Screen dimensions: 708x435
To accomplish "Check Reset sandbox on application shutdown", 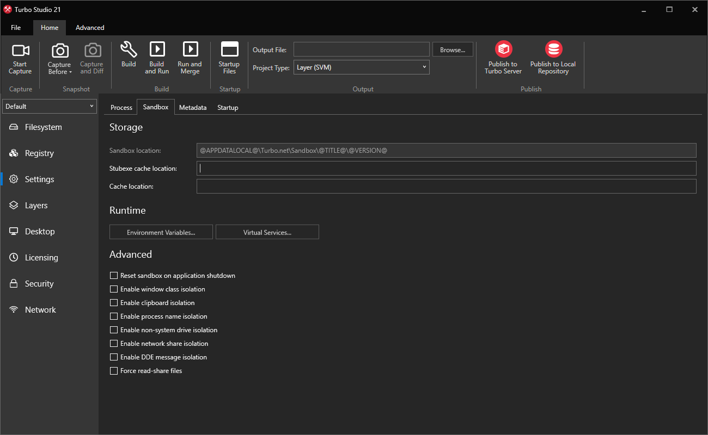I will (x=114, y=275).
